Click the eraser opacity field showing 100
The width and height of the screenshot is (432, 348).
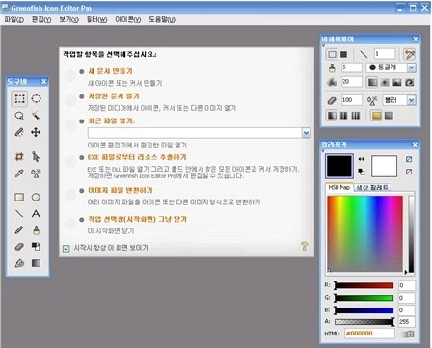352,100
